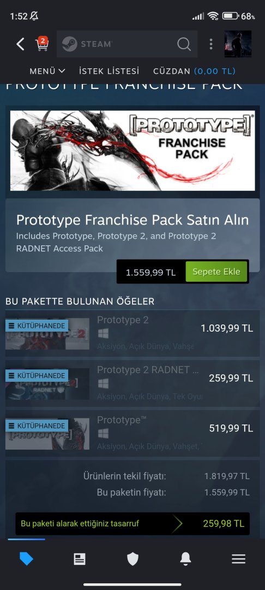This screenshot has width=265, height=590.
Task: Focus the Steam search field
Action: point(127,44)
